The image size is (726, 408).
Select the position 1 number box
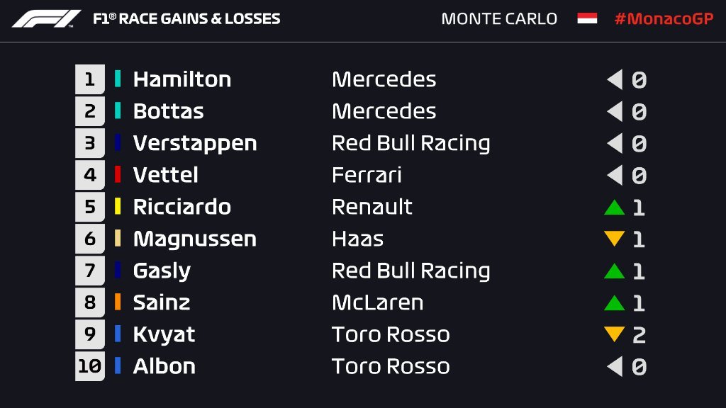coord(90,79)
